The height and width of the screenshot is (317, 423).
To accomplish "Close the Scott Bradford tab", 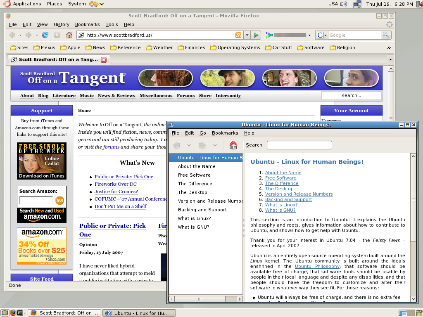I will 104,59.
